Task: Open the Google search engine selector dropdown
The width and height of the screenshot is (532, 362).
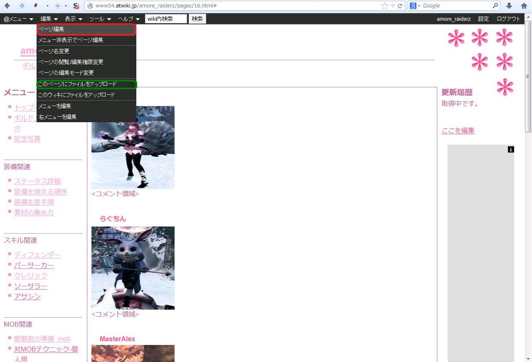Action: click(x=415, y=6)
